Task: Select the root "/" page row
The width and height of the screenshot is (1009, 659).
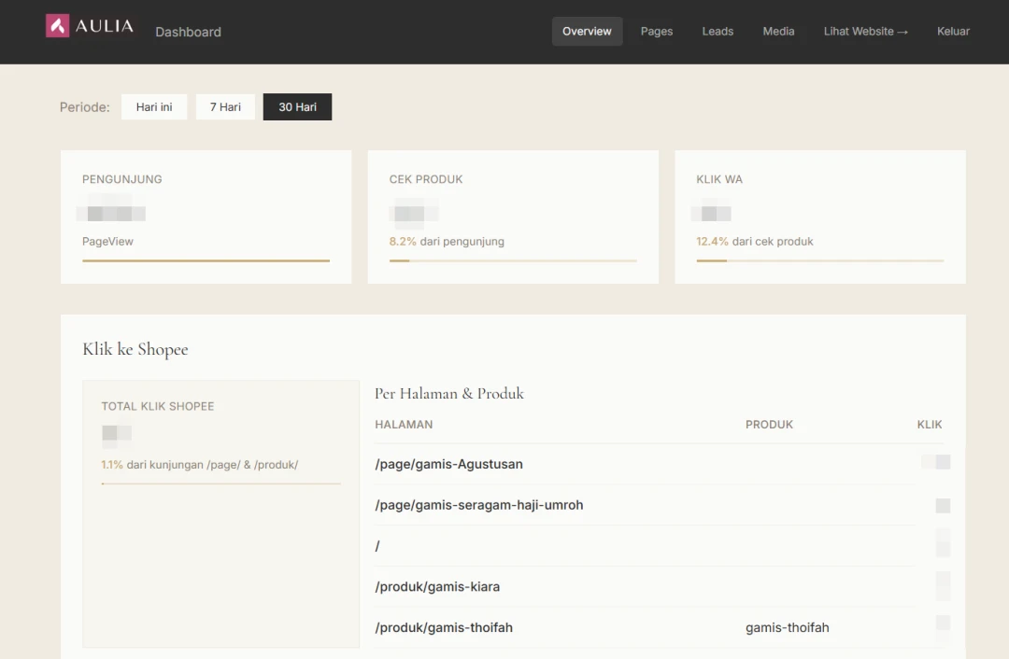Action: (659, 546)
